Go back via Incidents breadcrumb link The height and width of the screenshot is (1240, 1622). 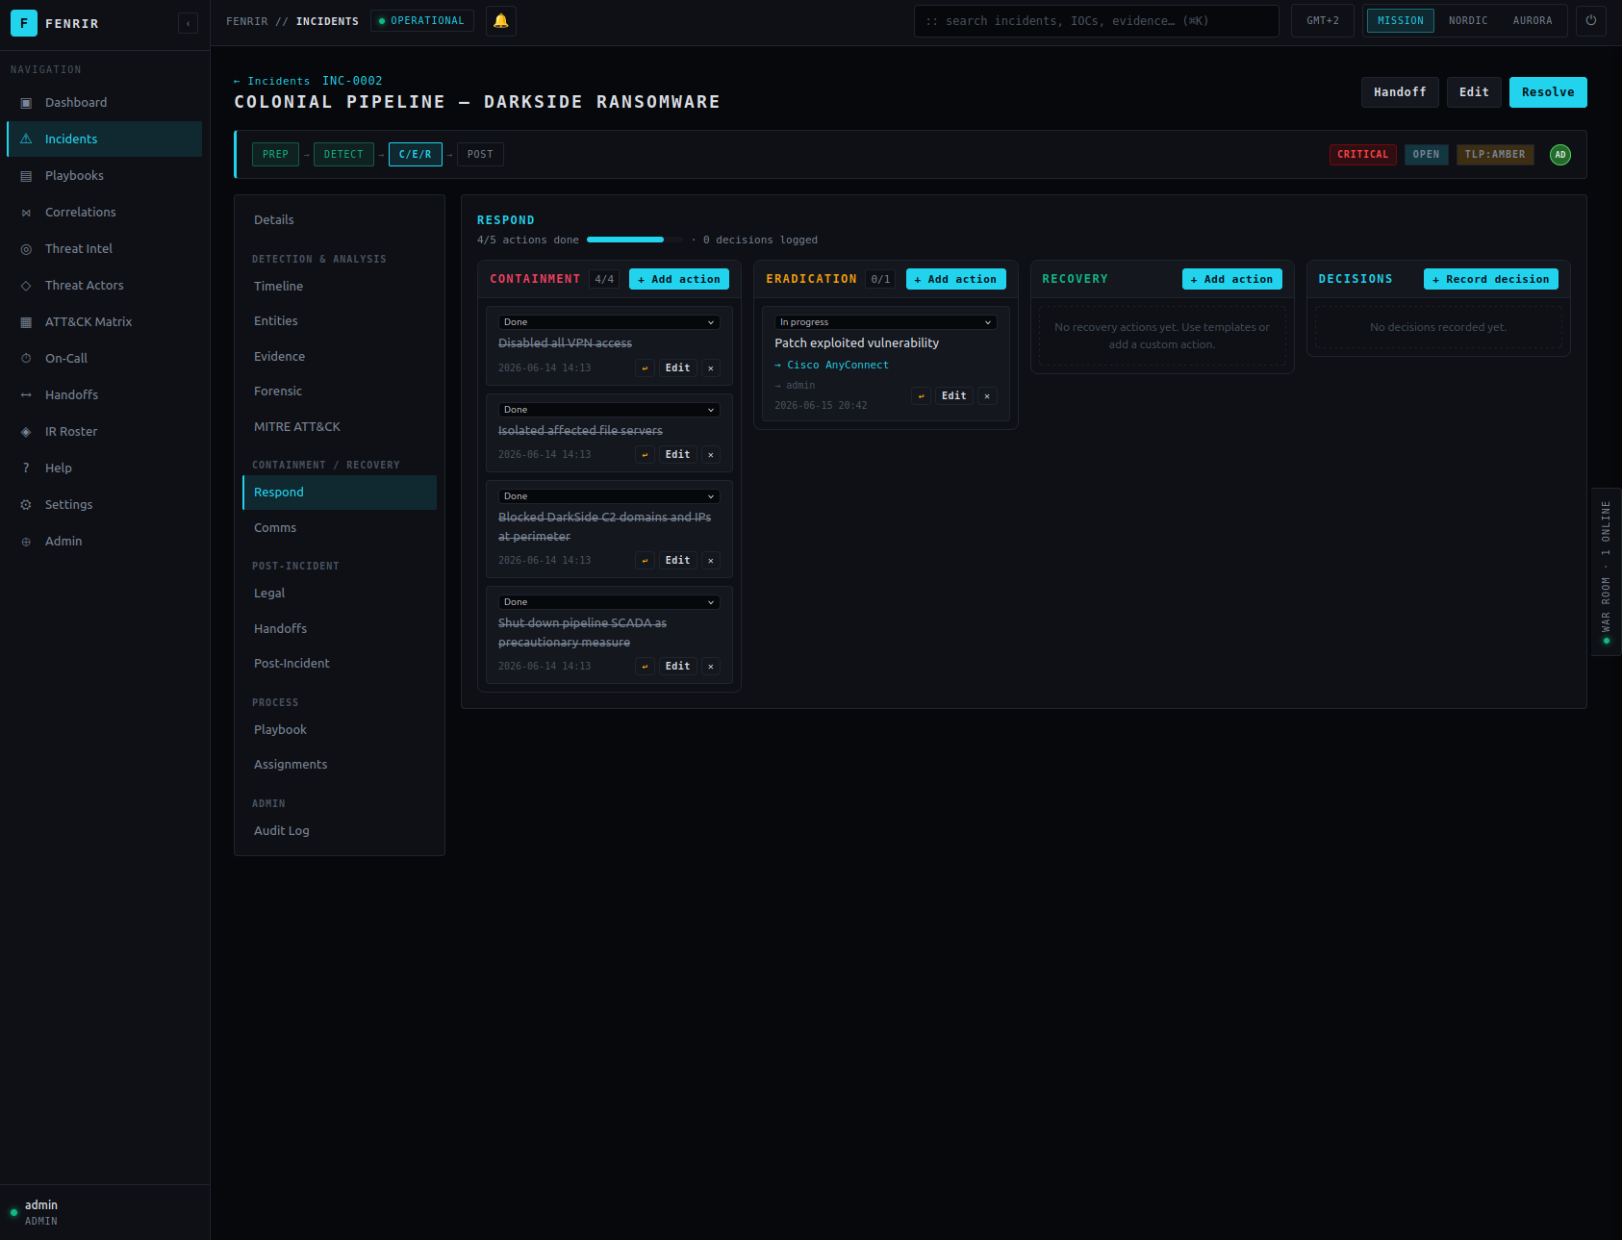point(272,82)
